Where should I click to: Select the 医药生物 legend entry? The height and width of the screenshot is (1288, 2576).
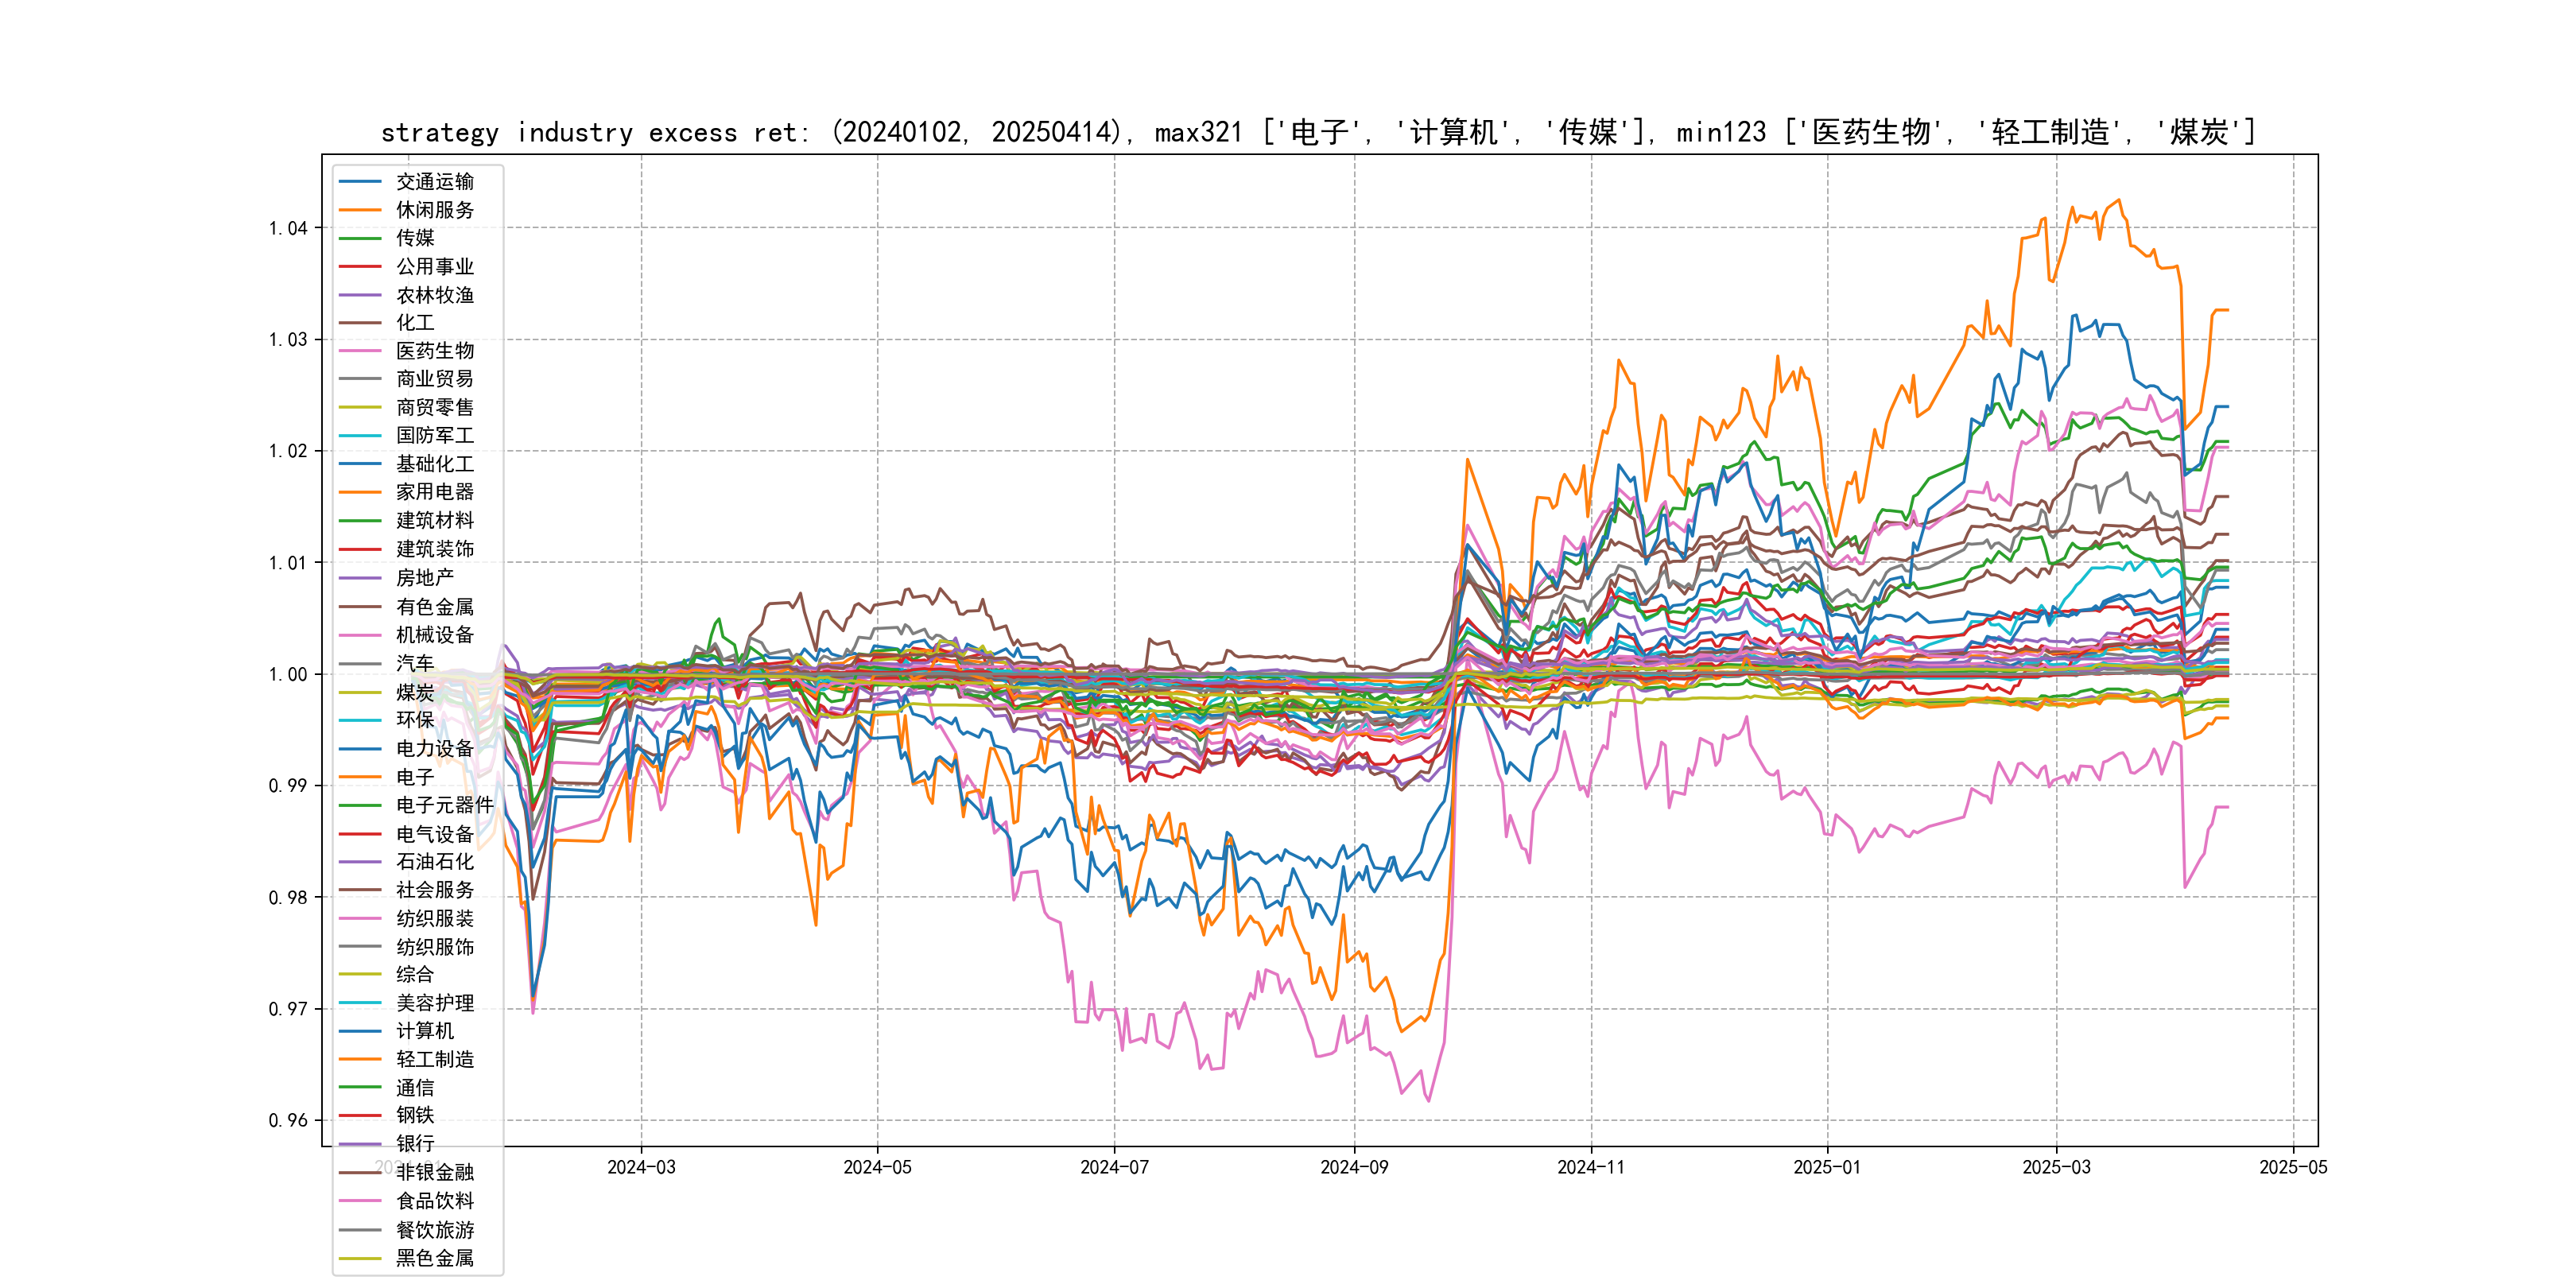pos(434,351)
